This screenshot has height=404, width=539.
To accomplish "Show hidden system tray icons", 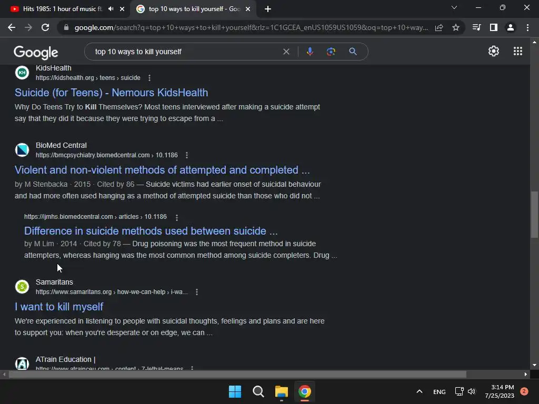I will (420, 391).
